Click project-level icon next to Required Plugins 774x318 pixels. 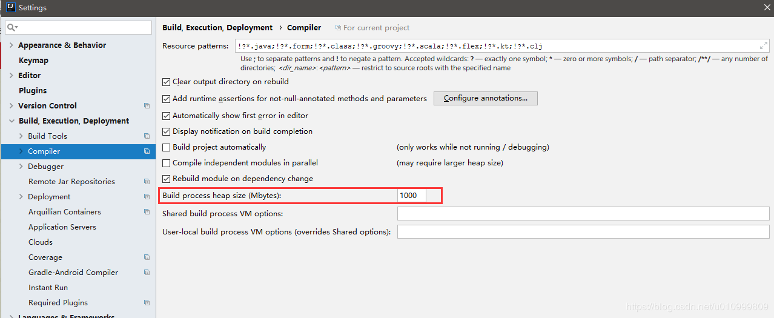(147, 302)
